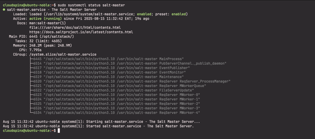This screenshot has width=315, height=139.
Task: Click the green status dot before salt-master.service
Action: point(4,9)
